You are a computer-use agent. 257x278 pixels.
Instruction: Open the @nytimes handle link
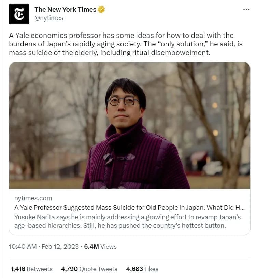click(x=49, y=18)
